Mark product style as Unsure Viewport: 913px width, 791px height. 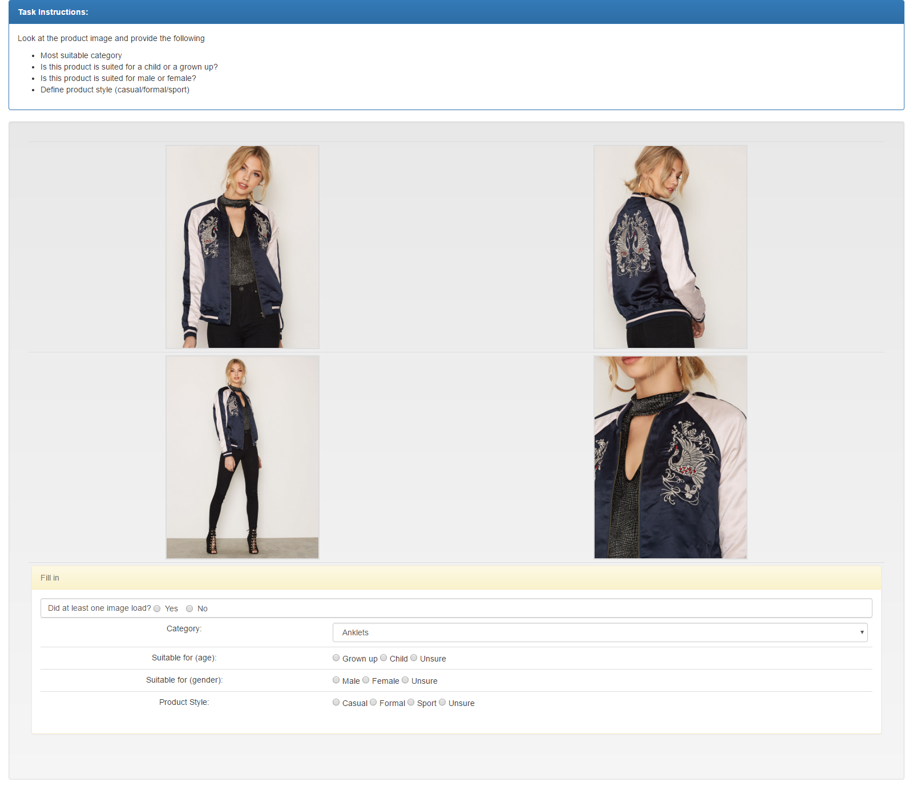point(442,703)
